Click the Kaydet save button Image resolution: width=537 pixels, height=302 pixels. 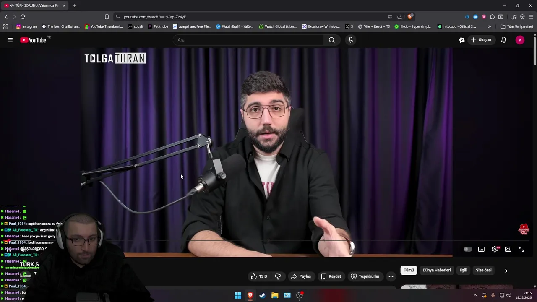coord(331,276)
